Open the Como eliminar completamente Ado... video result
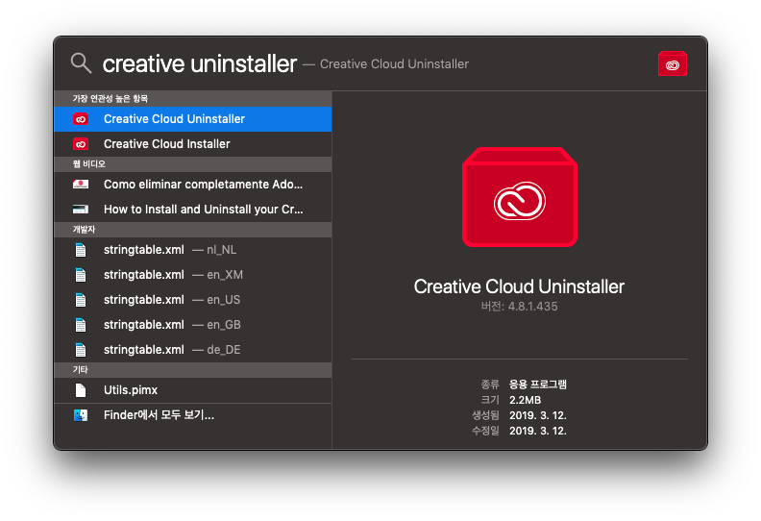This screenshot has width=761, height=521. pos(193,185)
